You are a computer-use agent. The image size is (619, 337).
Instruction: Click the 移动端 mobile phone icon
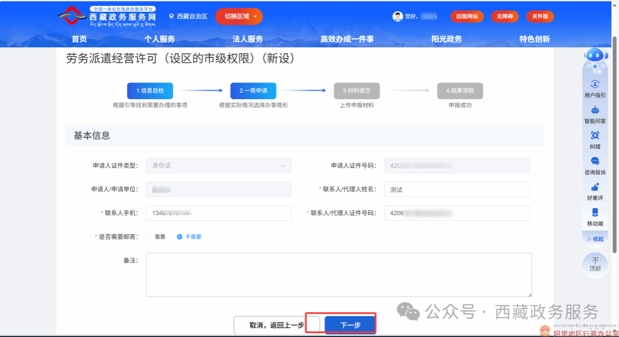pyautogui.click(x=595, y=212)
